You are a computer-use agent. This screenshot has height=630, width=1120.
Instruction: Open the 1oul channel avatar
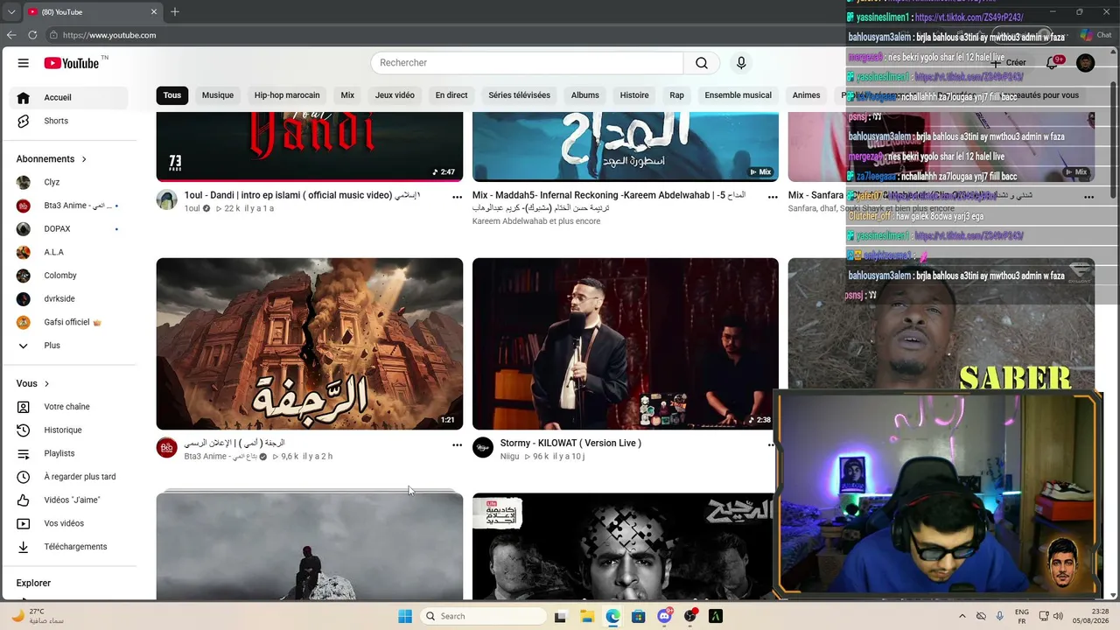coord(167,199)
